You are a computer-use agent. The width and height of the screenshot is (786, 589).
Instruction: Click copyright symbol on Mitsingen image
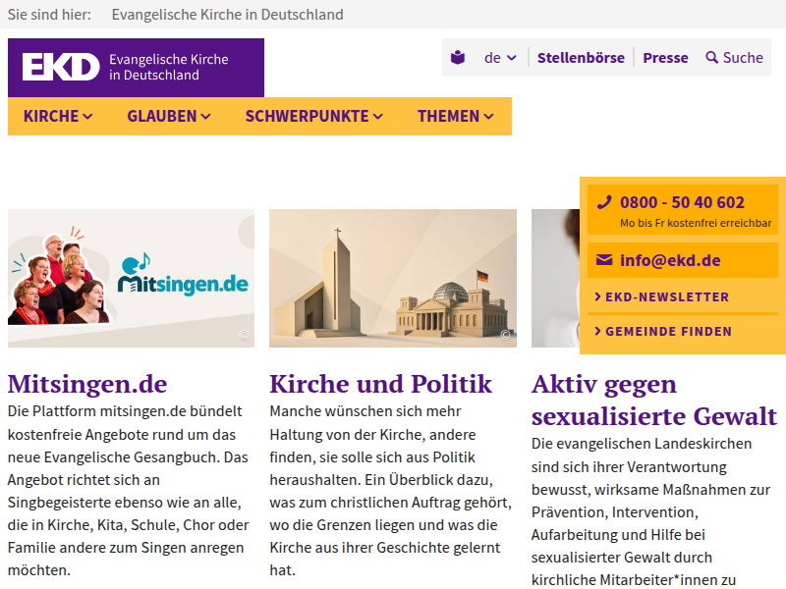[x=244, y=335]
